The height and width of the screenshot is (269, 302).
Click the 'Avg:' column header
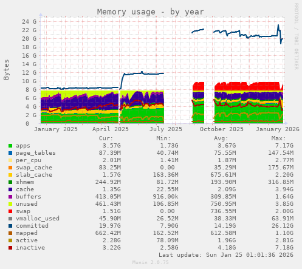(x=221, y=138)
